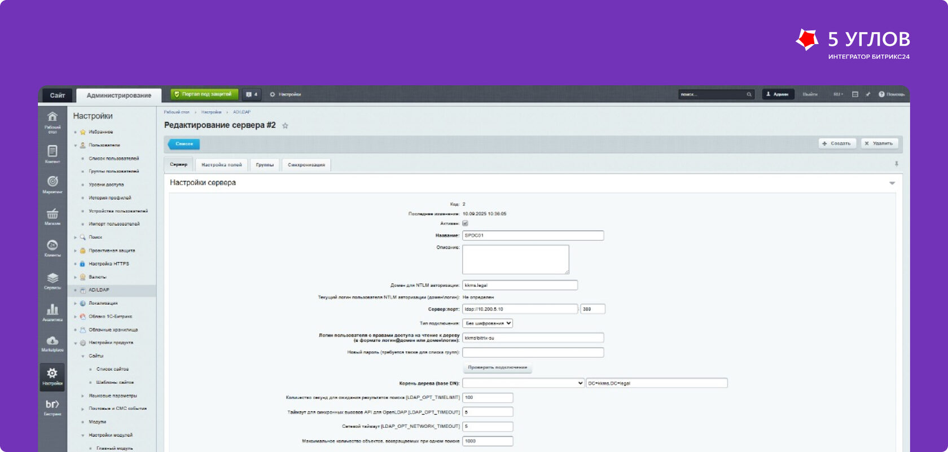Focus the Домен для NTLM авторизации field
The width and height of the screenshot is (948, 452).
[520, 285]
